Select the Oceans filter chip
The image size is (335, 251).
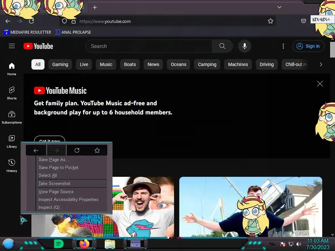tap(178, 64)
